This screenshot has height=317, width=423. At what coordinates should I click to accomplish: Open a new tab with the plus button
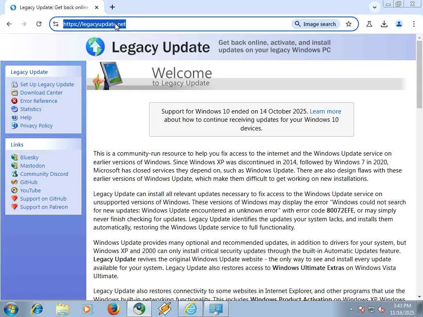(x=112, y=7)
